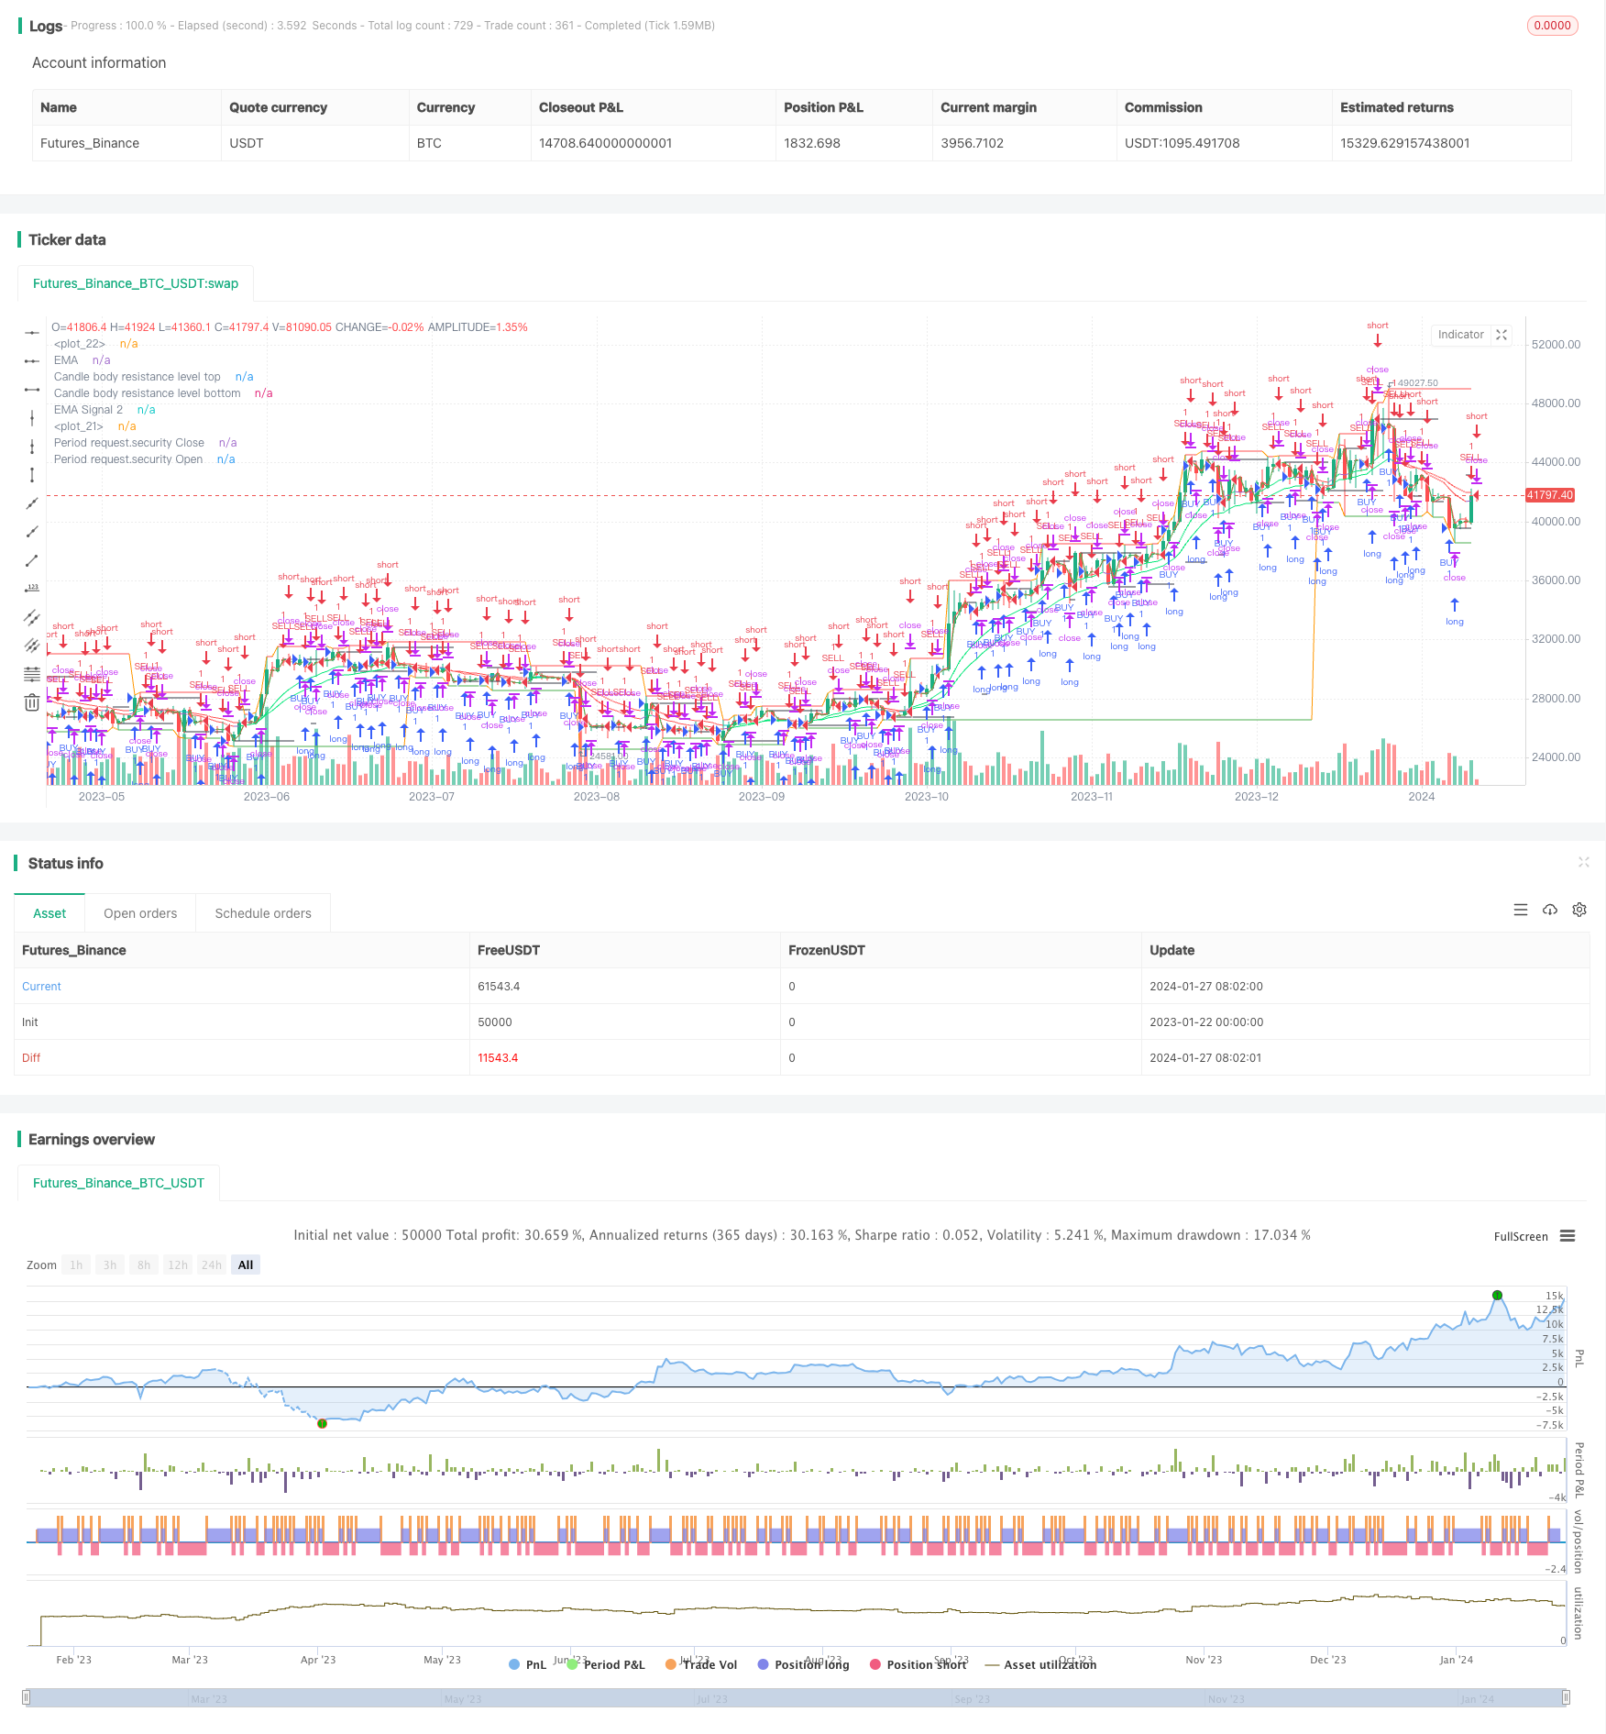Viewport: 1606px width, 1734px height.
Task: Open the gear settings in Status info
Action: (1579, 910)
